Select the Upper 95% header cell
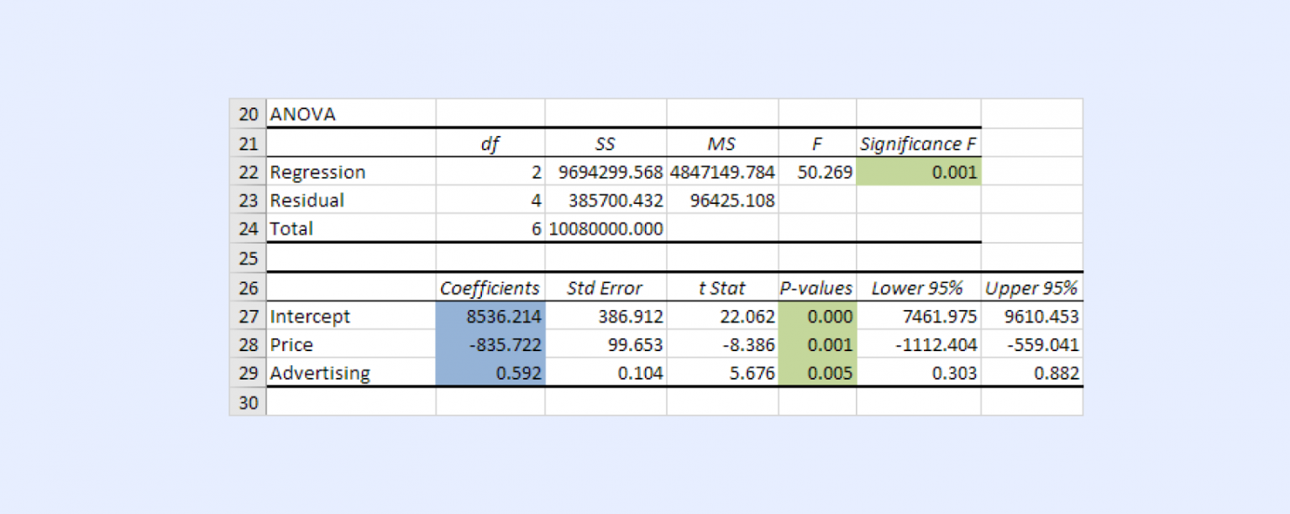 pyautogui.click(x=1032, y=287)
